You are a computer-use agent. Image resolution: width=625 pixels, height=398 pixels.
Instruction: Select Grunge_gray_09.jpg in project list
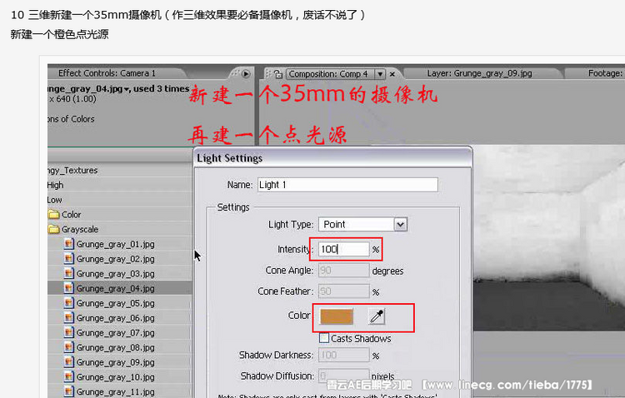[115, 362]
